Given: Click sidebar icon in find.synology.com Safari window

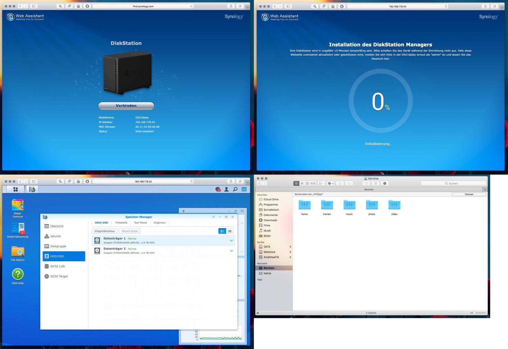Looking at the screenshot, I should [x=33, y=6].
